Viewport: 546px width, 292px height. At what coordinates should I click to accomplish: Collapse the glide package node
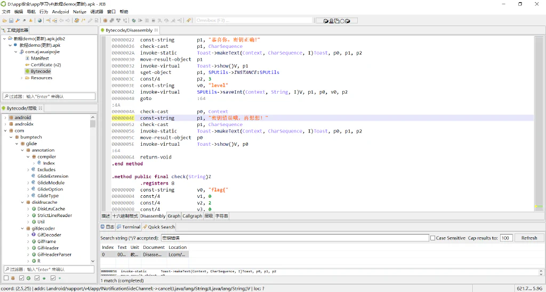[17, 144]
